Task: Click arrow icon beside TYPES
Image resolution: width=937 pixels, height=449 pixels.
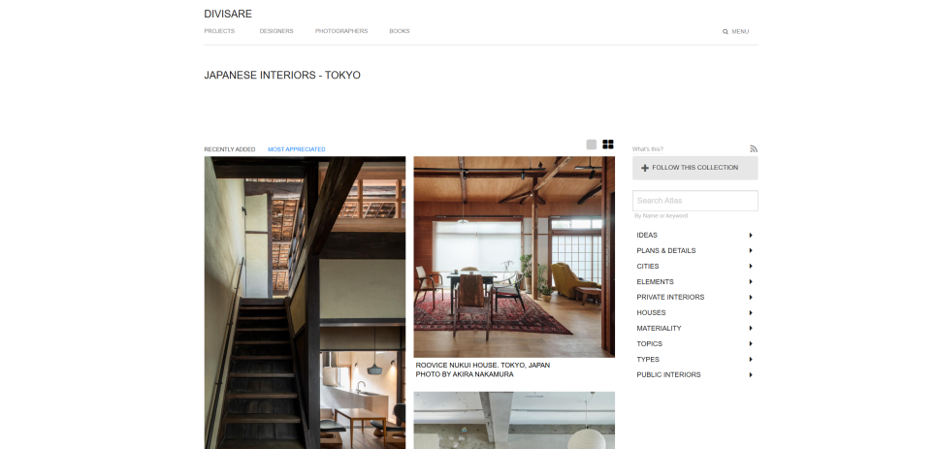Action: 751,360
